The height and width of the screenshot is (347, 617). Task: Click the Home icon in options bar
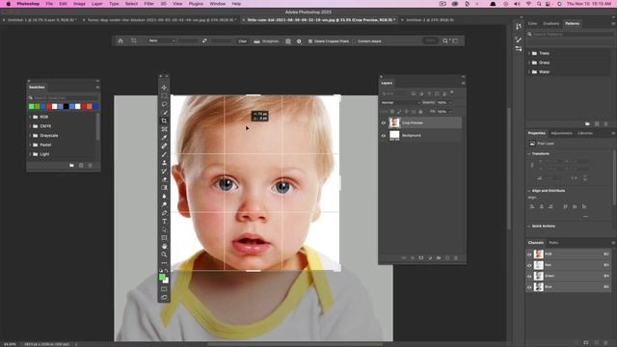click(121, 40)
